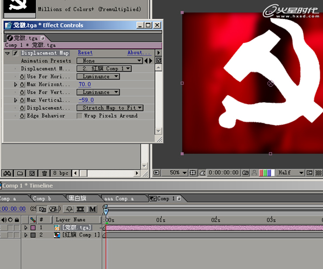Click About link for Displacement Map
Image resolution: width=323 pixels, height=269 pixels.
coord(139,53)
